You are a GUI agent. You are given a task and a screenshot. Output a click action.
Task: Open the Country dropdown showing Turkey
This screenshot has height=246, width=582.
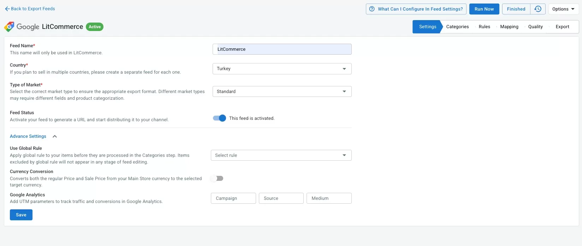click(282, 69)
